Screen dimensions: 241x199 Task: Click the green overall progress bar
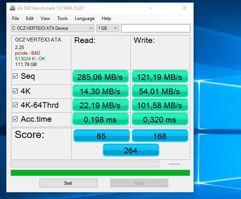(100, 173)
